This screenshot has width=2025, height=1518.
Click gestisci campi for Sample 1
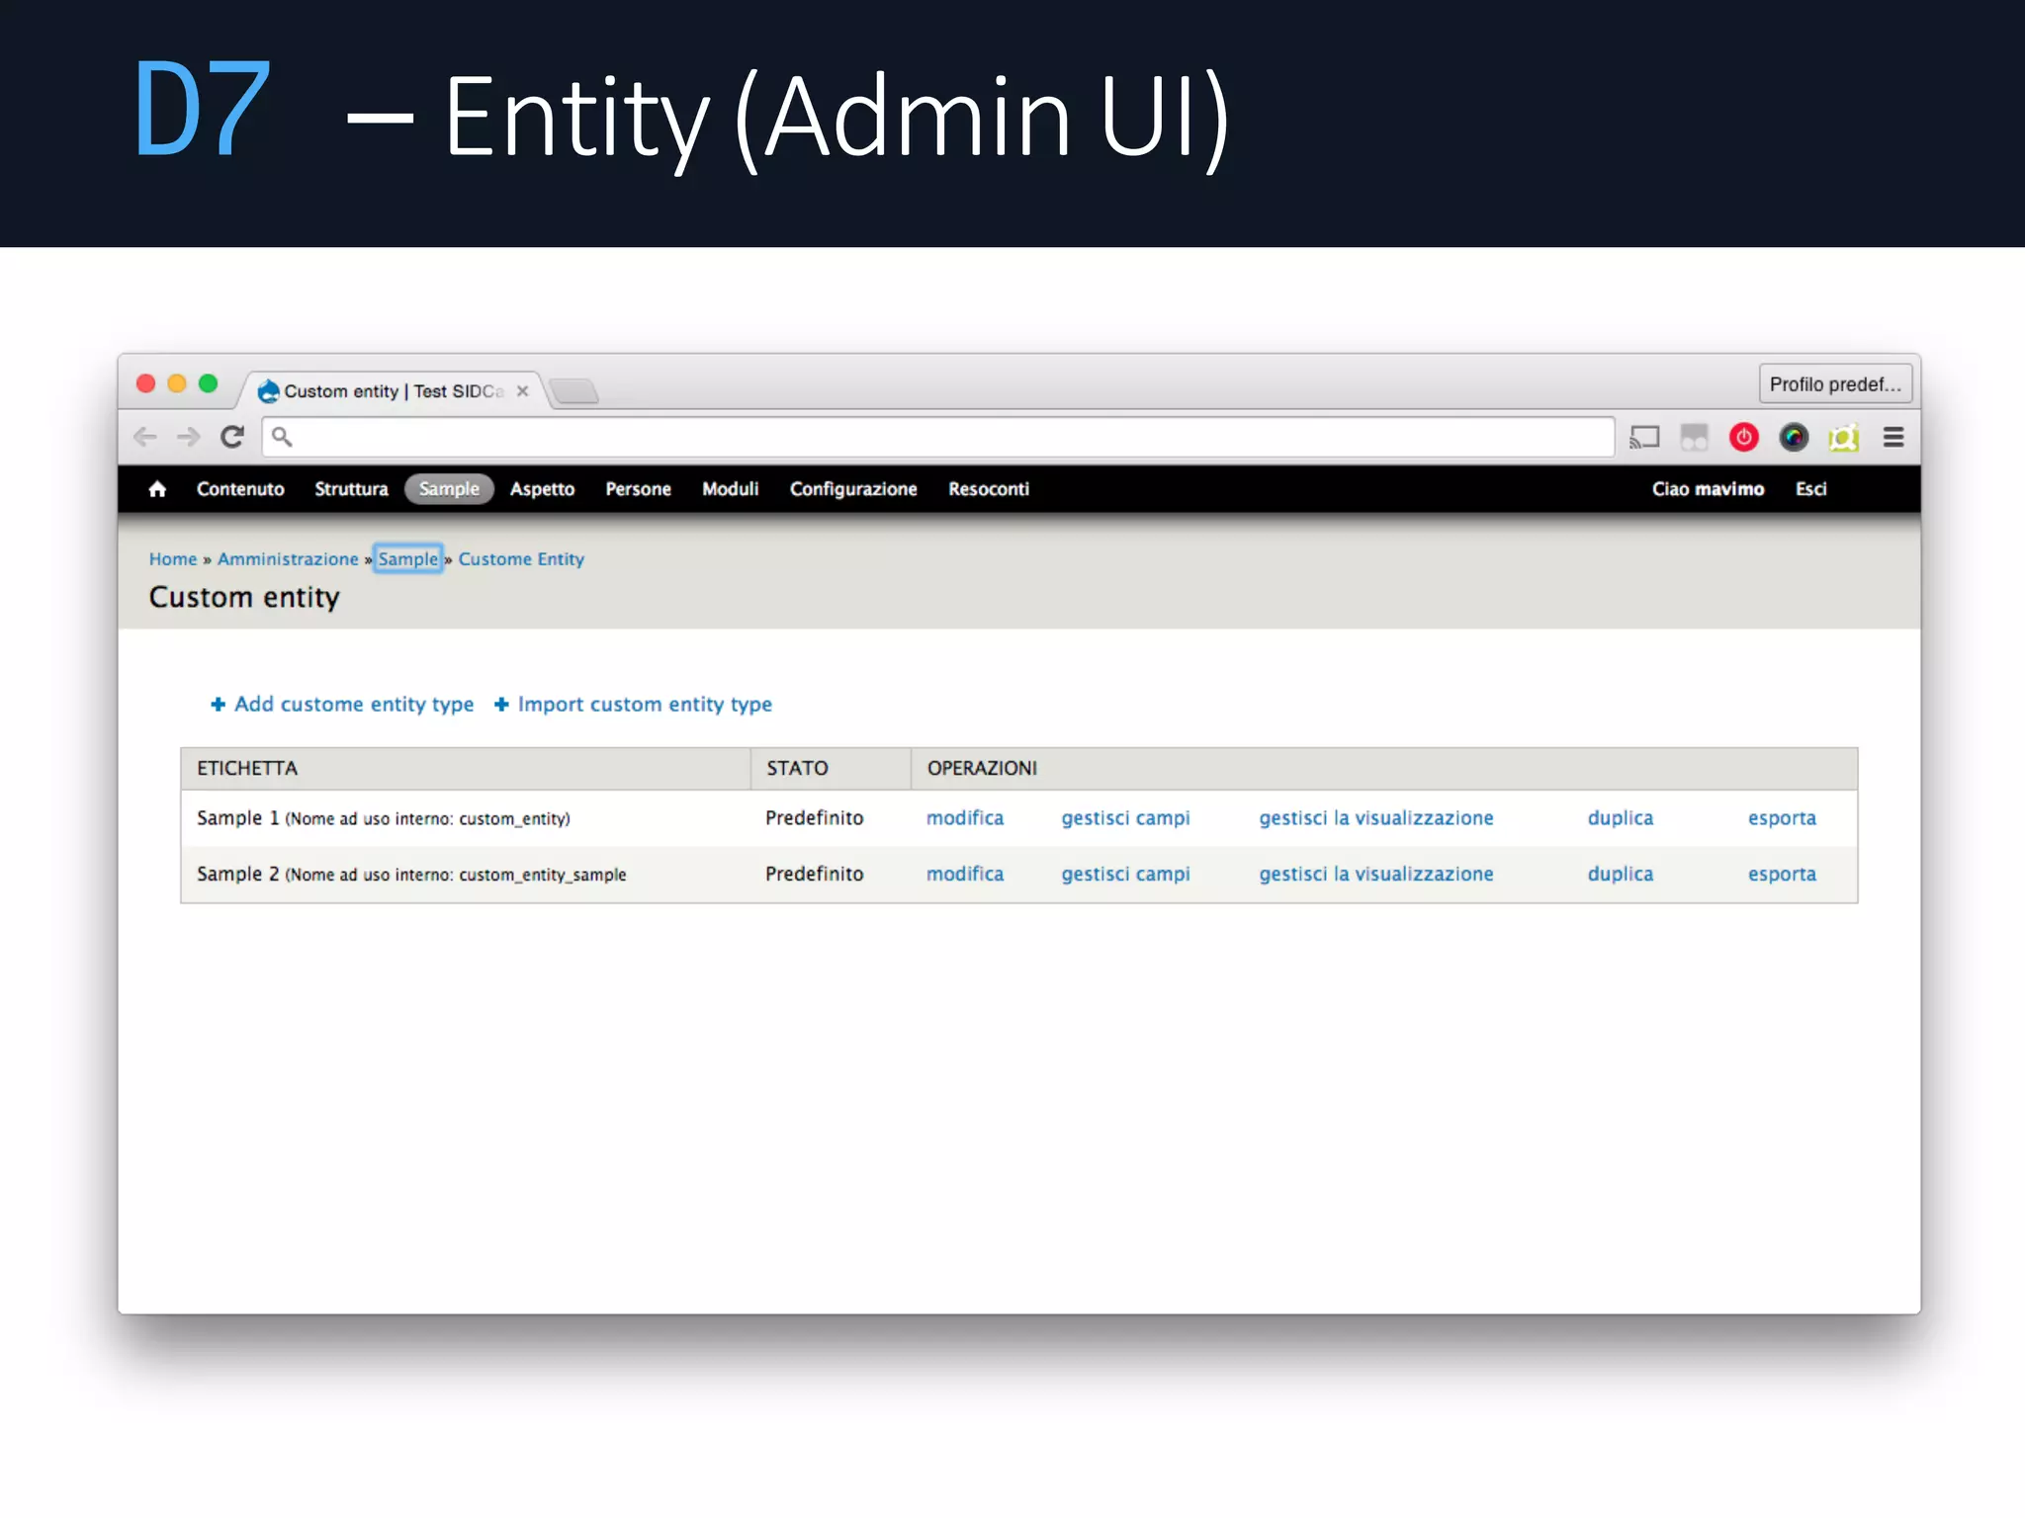(1125, 818)
